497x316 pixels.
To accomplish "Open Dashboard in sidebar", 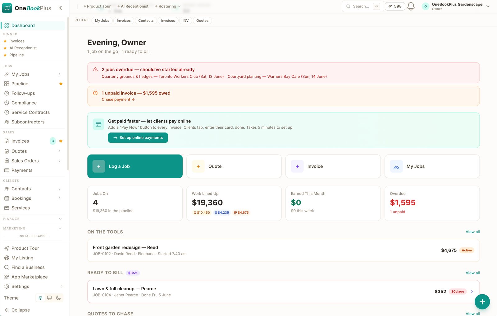I will [x=33, y=25].
